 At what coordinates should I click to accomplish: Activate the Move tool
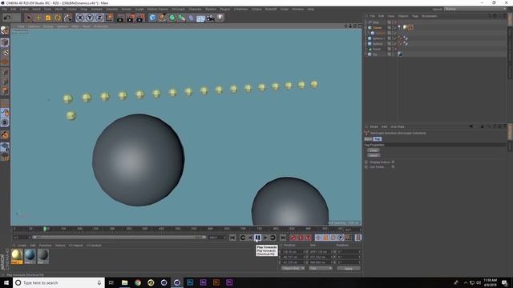38,18
